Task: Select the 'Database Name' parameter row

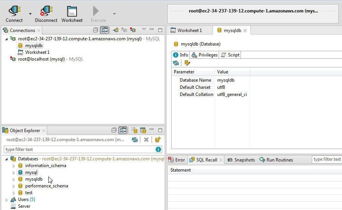Action: click(x=195, y=80)
